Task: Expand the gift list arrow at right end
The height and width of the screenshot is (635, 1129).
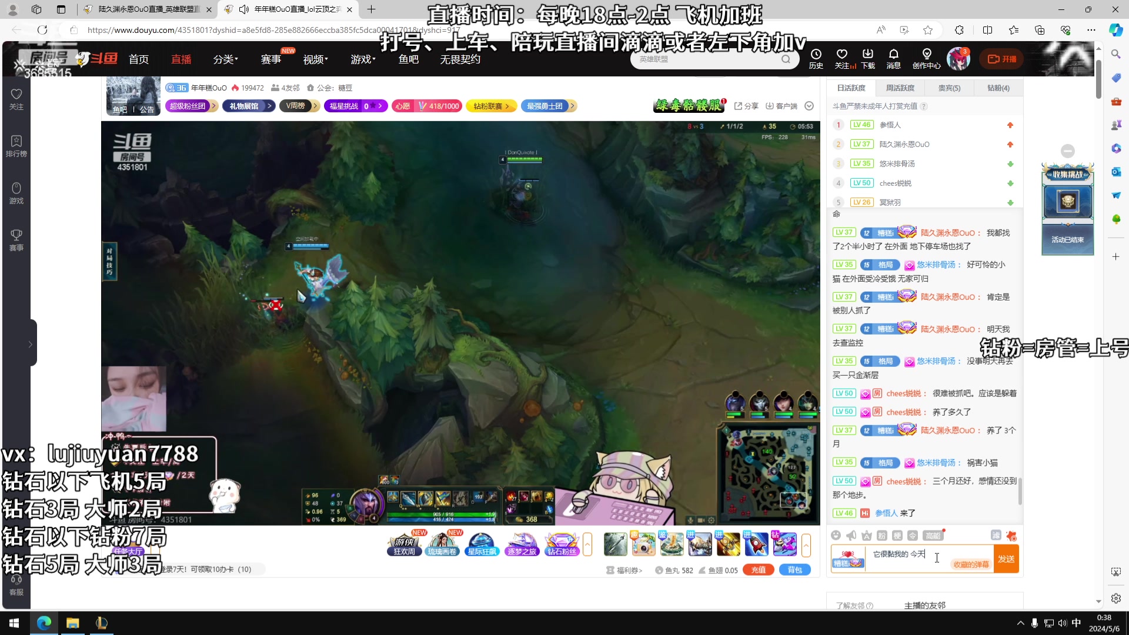Action: click(x=806, y=544)
